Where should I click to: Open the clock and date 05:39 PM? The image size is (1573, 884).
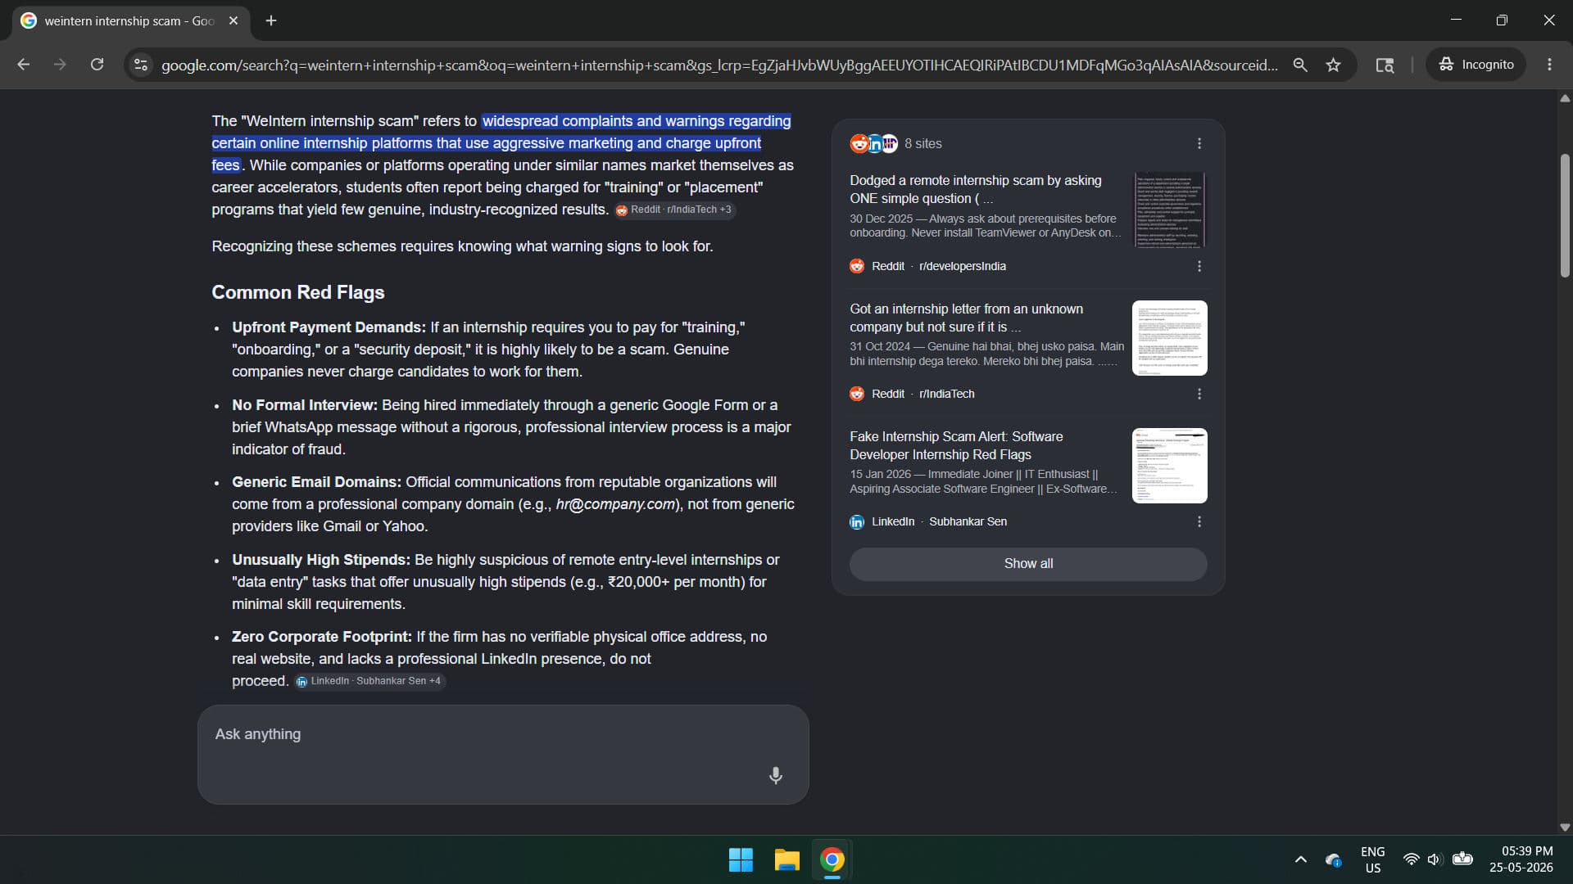(1521, 859)
